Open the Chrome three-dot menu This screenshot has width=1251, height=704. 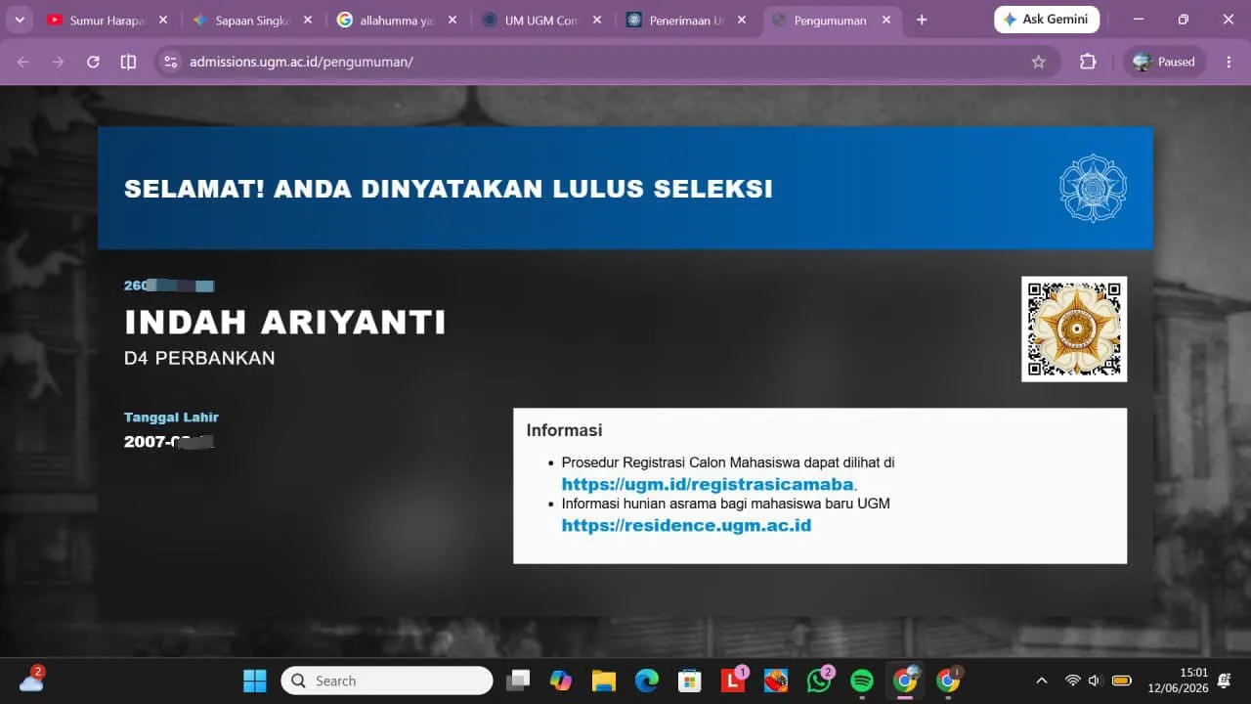(x=1229, y=62)
